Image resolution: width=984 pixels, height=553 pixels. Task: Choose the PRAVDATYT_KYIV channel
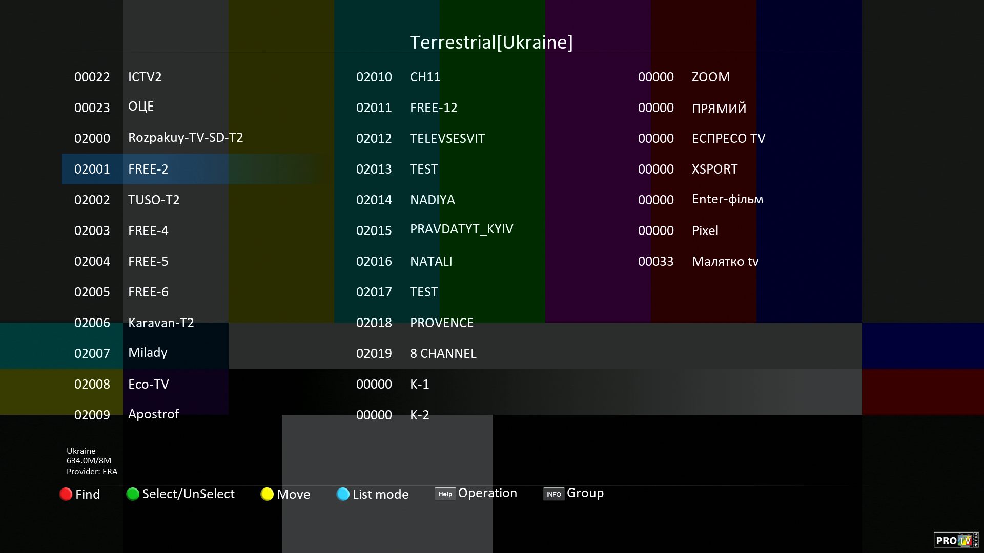pyautogui.click(x=461, y=229)
